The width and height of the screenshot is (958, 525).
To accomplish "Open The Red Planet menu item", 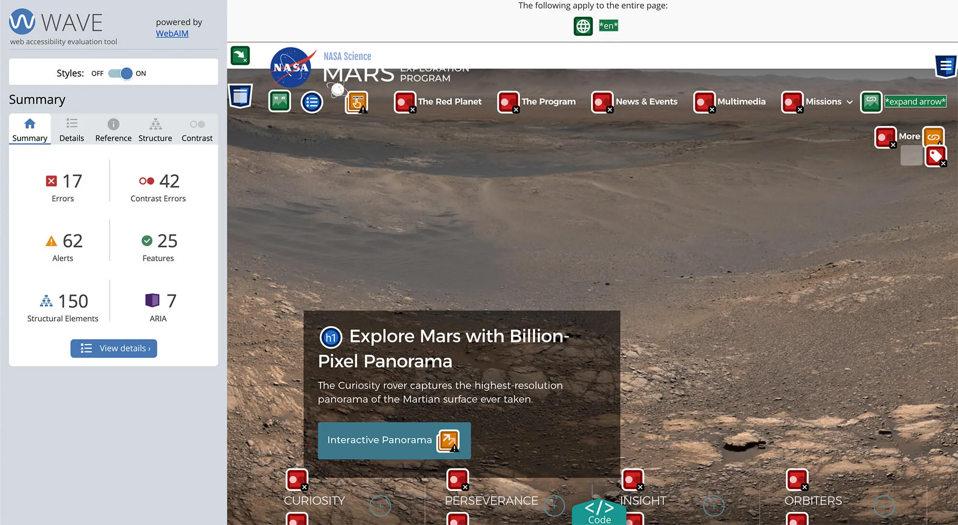I will point(450,101).
